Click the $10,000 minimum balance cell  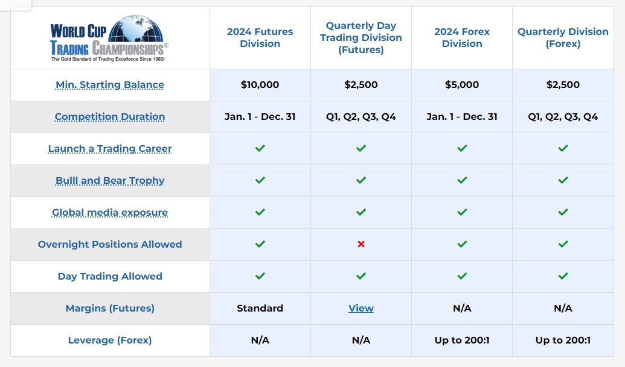[x=260, y=85]
